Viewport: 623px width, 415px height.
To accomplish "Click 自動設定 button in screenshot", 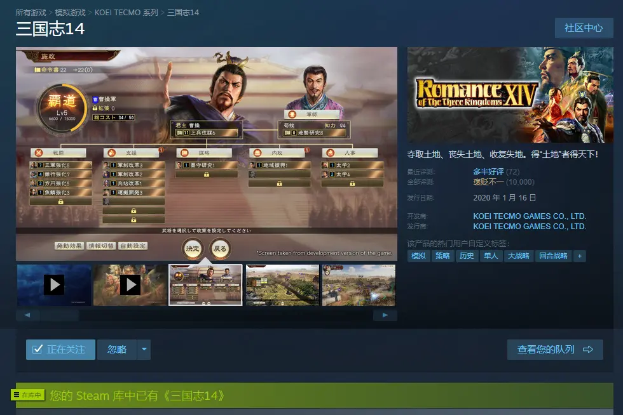I will point(133,246).
